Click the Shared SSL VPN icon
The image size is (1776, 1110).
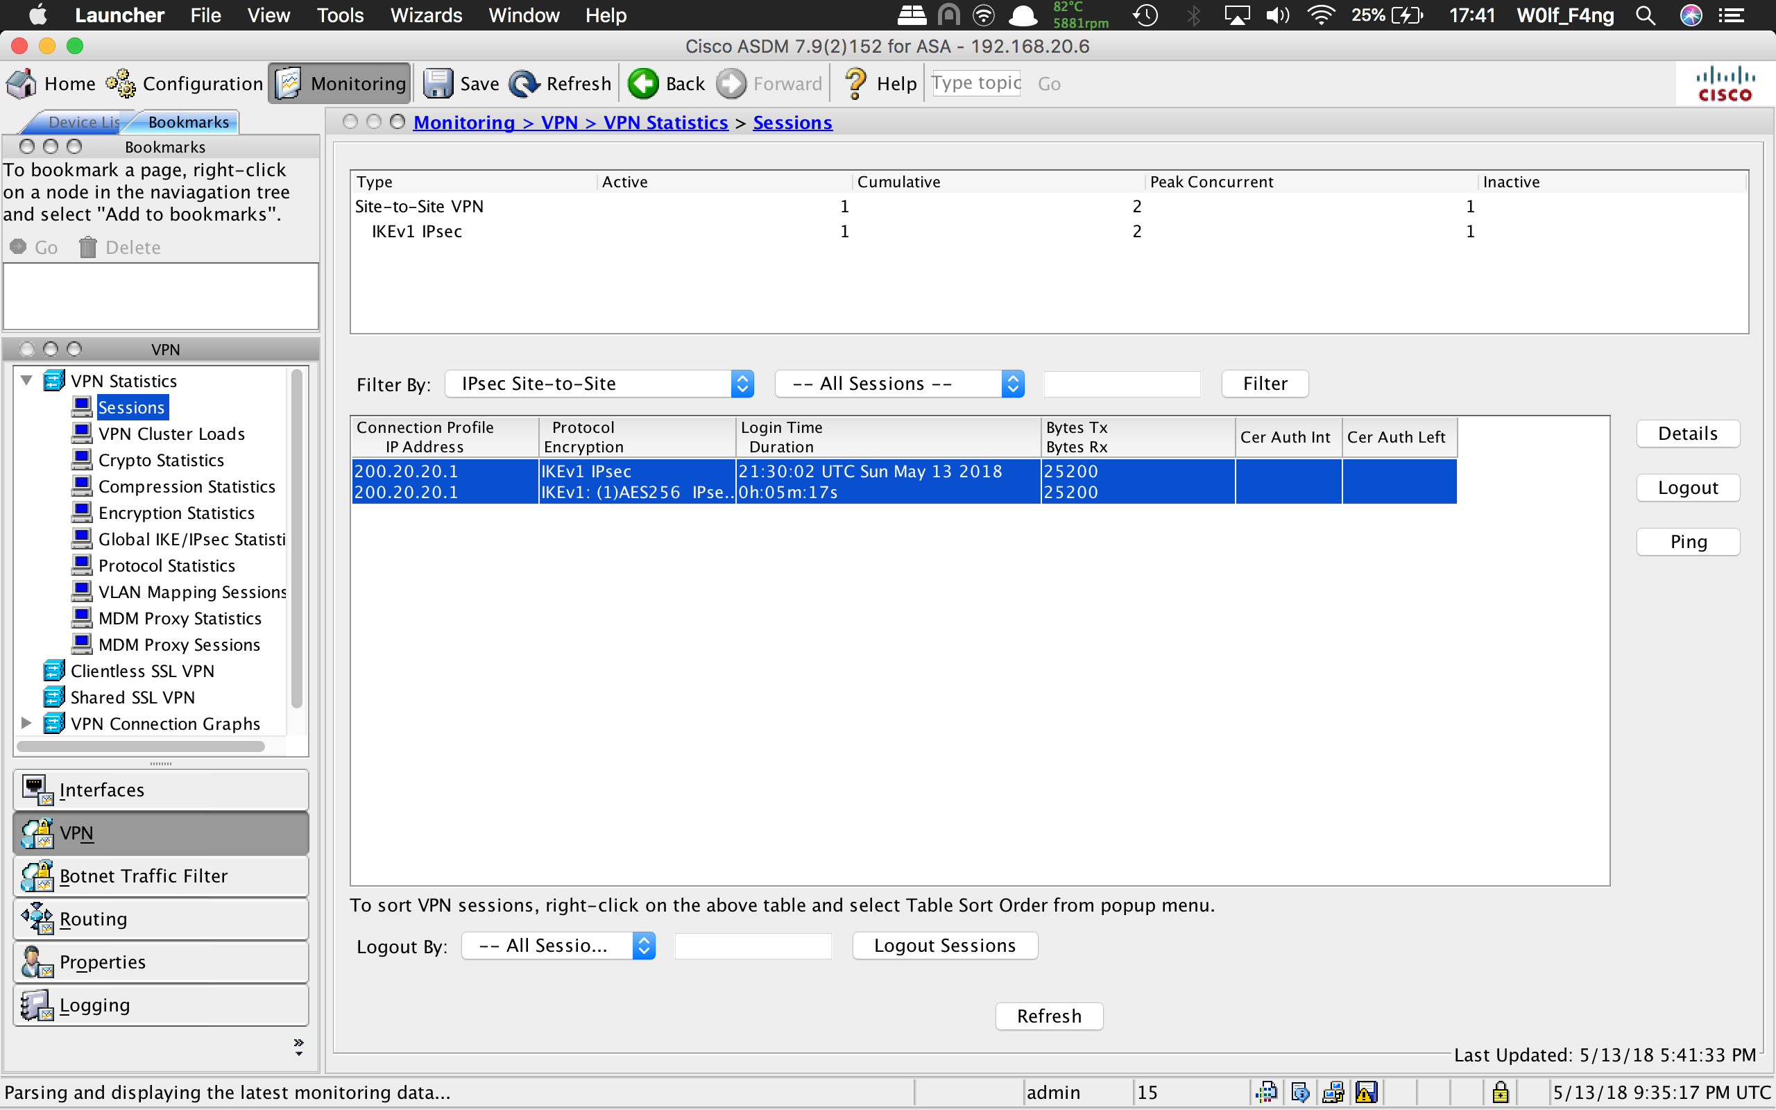click(x=54, y=697)
